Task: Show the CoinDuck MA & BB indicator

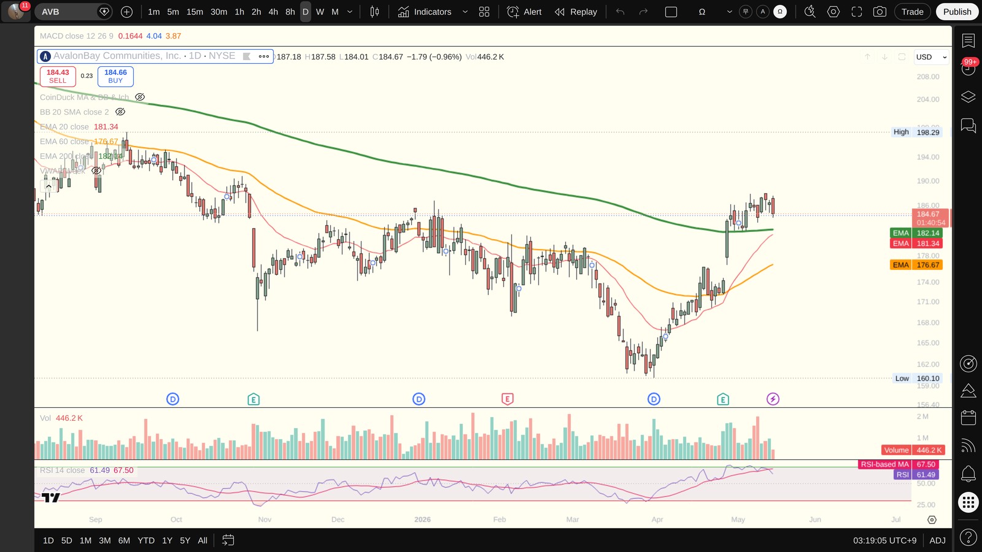Action: [140, 97]
